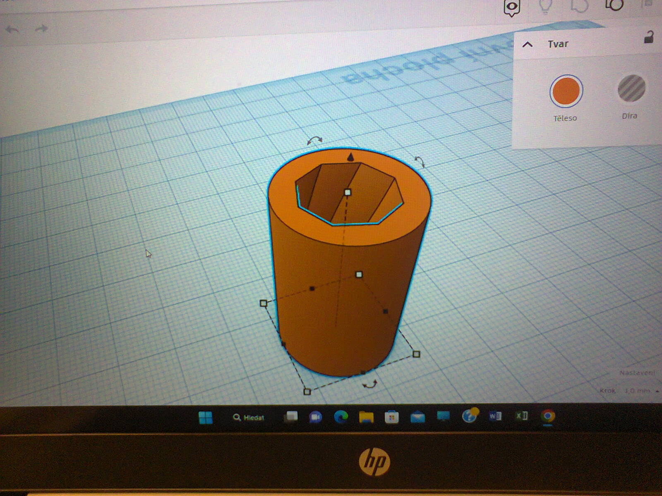662x496 pixels.
Task: Open Nastavení grid settings
Action: [637, 373]
